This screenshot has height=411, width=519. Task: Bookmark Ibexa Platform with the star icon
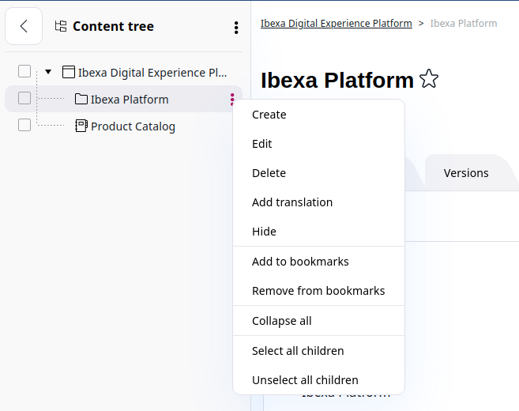pos(428,79)
